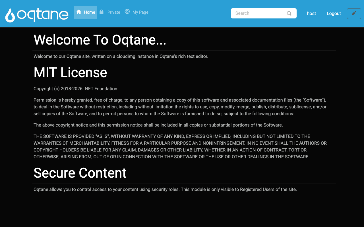
Task: Click the Logout link
Action: [x=334, y=13]
